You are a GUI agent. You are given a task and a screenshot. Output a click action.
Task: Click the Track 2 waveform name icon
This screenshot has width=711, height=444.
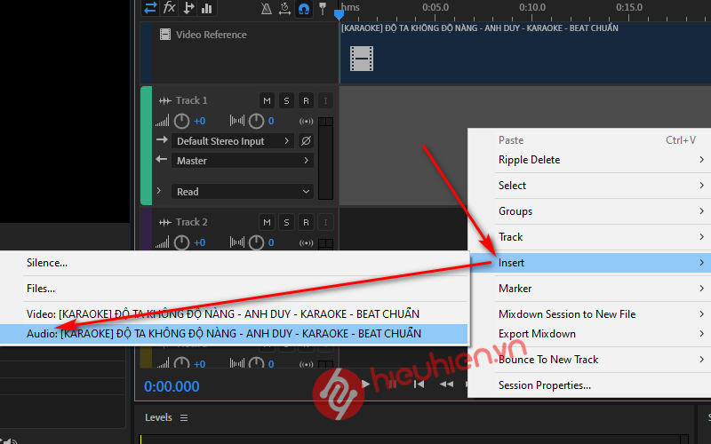(x=165, y=223)
